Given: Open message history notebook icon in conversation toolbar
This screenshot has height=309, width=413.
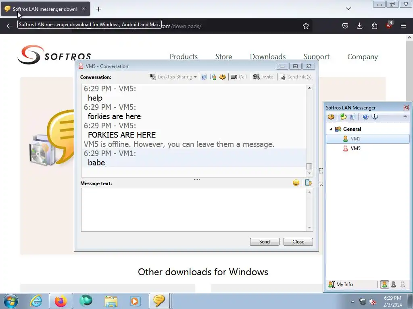Looking at the screenshot, I should [204, 77].
